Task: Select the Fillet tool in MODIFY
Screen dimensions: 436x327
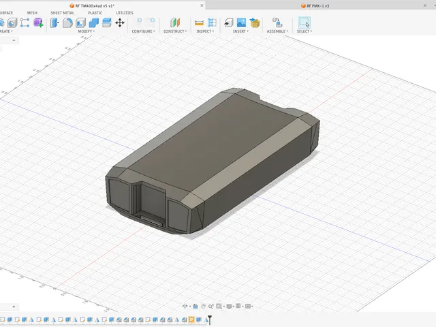Action: 67,22
